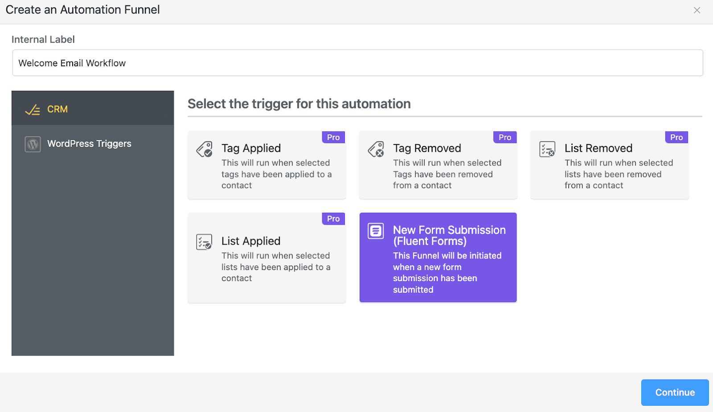Choose the List Applied trigger title
Screen dimensions: 713x412
pyautogui.click(x=251, y=241)
